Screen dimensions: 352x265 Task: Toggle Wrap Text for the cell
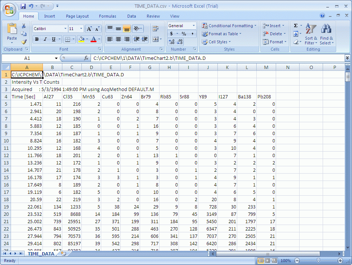pos(155,29)
